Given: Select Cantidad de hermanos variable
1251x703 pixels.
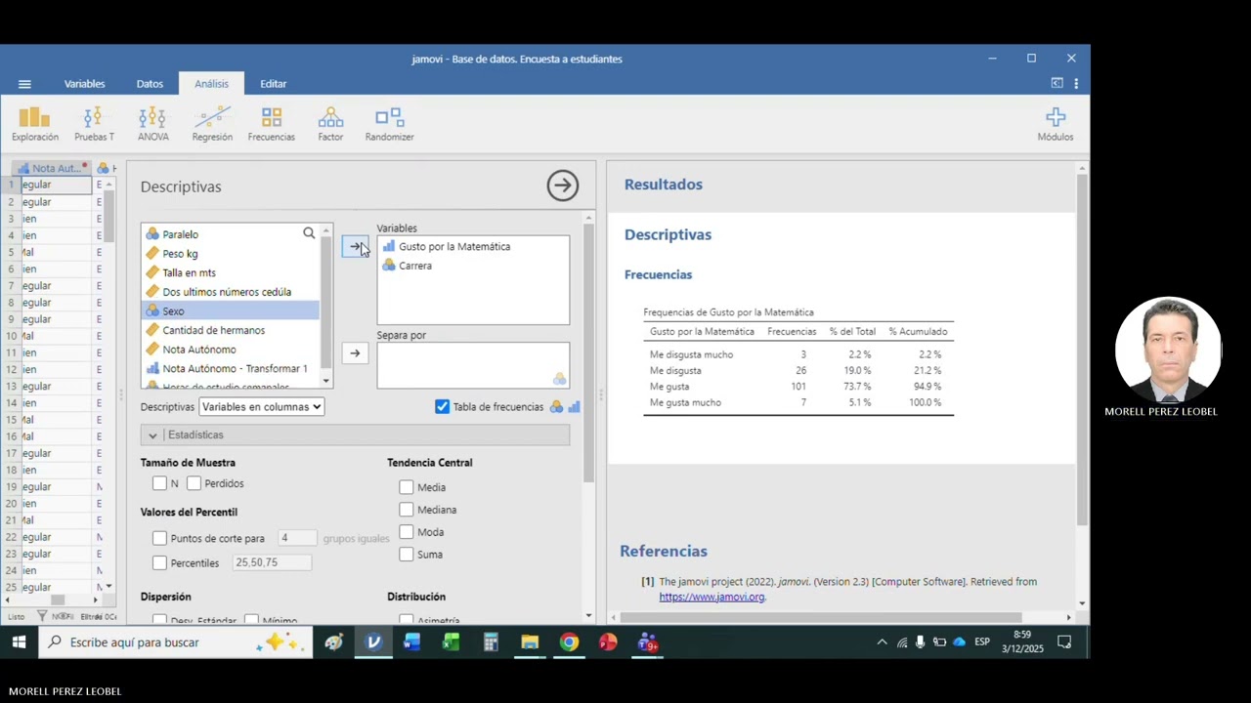Looking at the screenshot, I should [231, 330].
